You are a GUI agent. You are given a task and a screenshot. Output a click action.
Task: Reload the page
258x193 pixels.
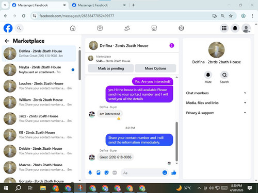coord(24,16)
